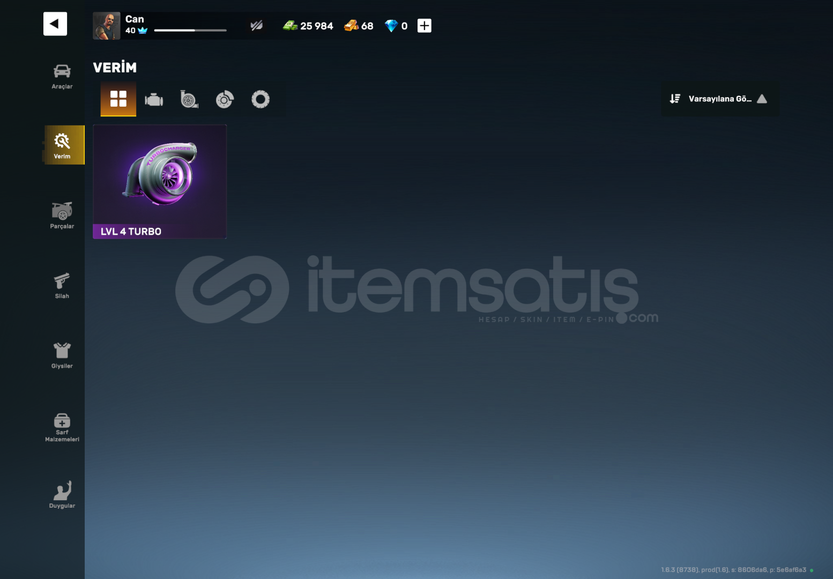Open Can's player profile avatar
The height and width of the screenshot is (579, 833).
[107, 26]
